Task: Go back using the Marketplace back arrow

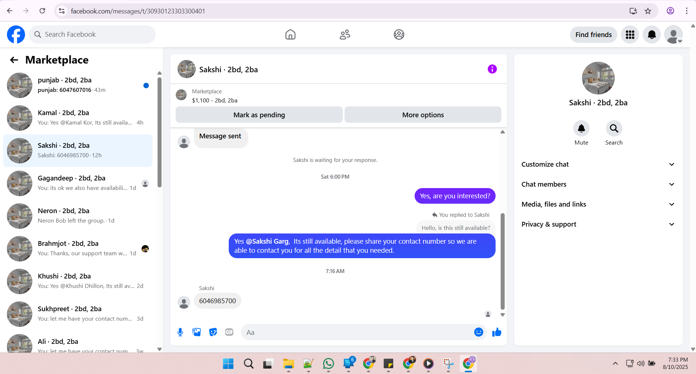Action: 14,60
